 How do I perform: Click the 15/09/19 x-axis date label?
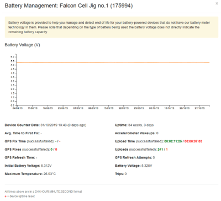pyautogui.click(x=108, y=108)
